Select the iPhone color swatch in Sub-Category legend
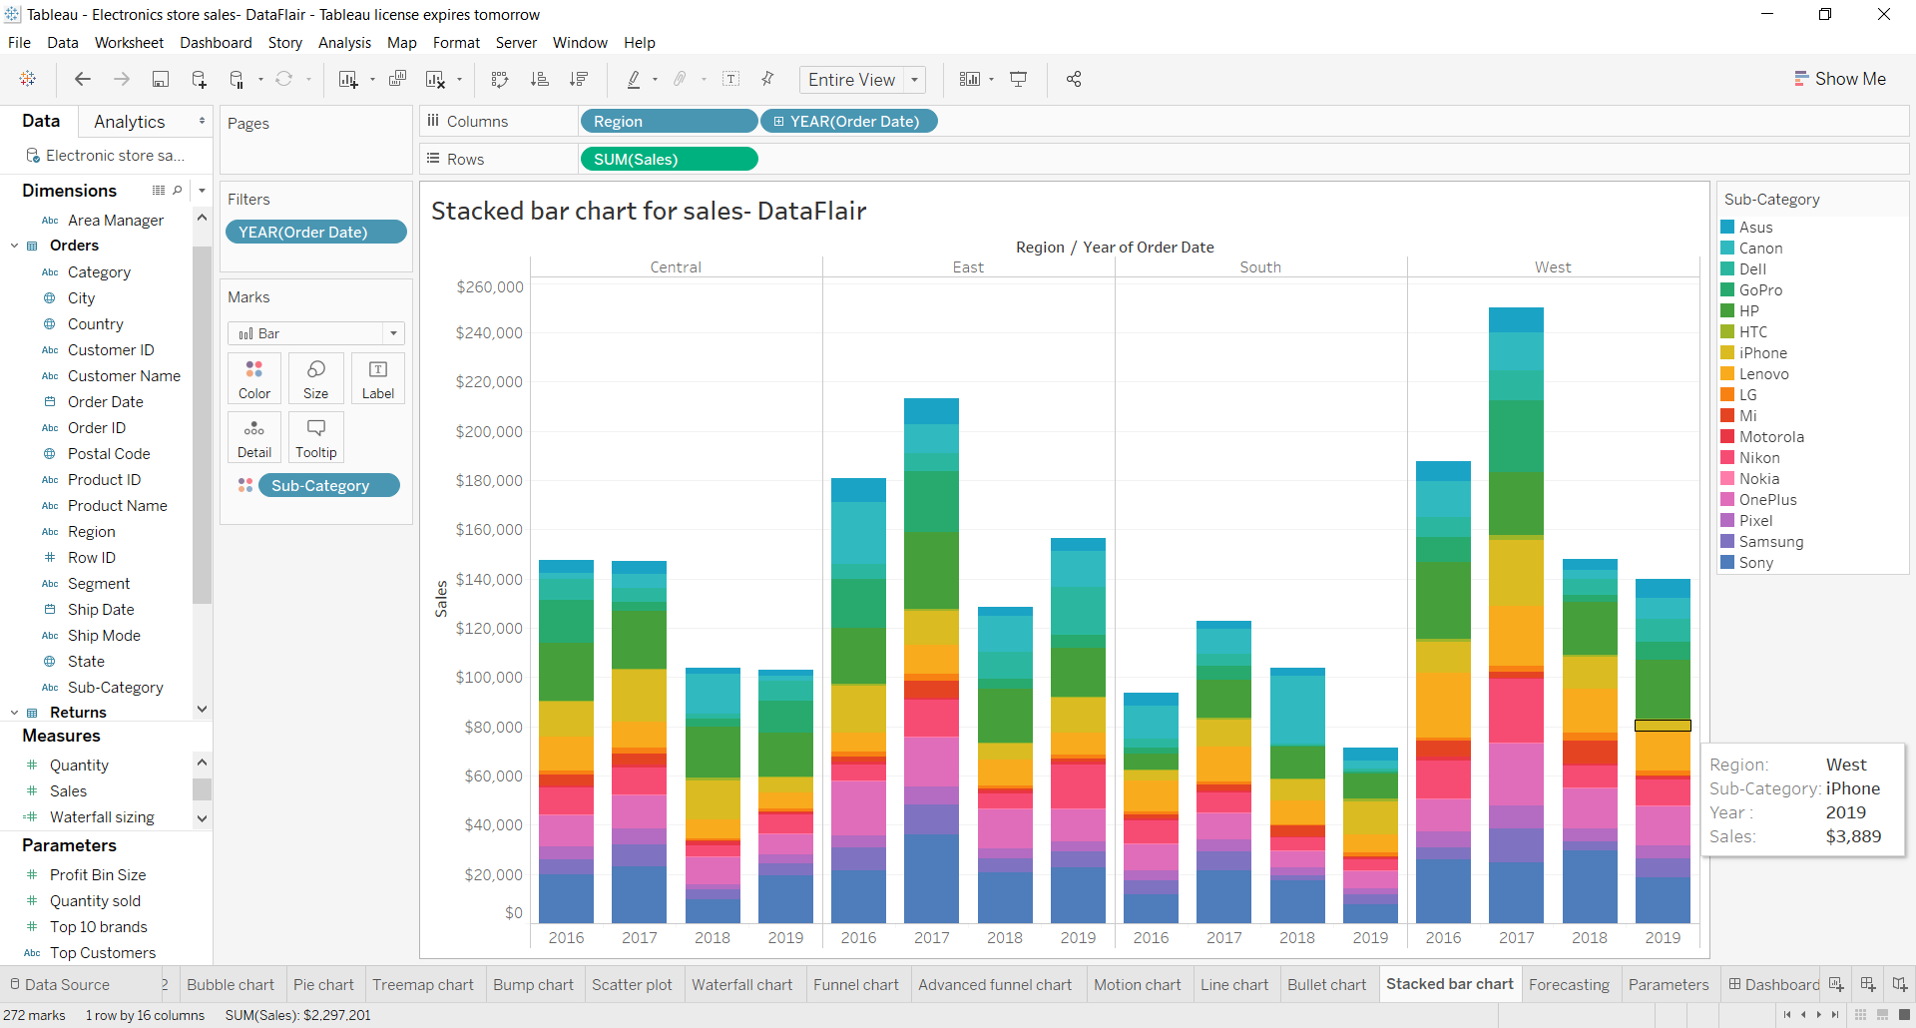 [x=1728, y=352]
